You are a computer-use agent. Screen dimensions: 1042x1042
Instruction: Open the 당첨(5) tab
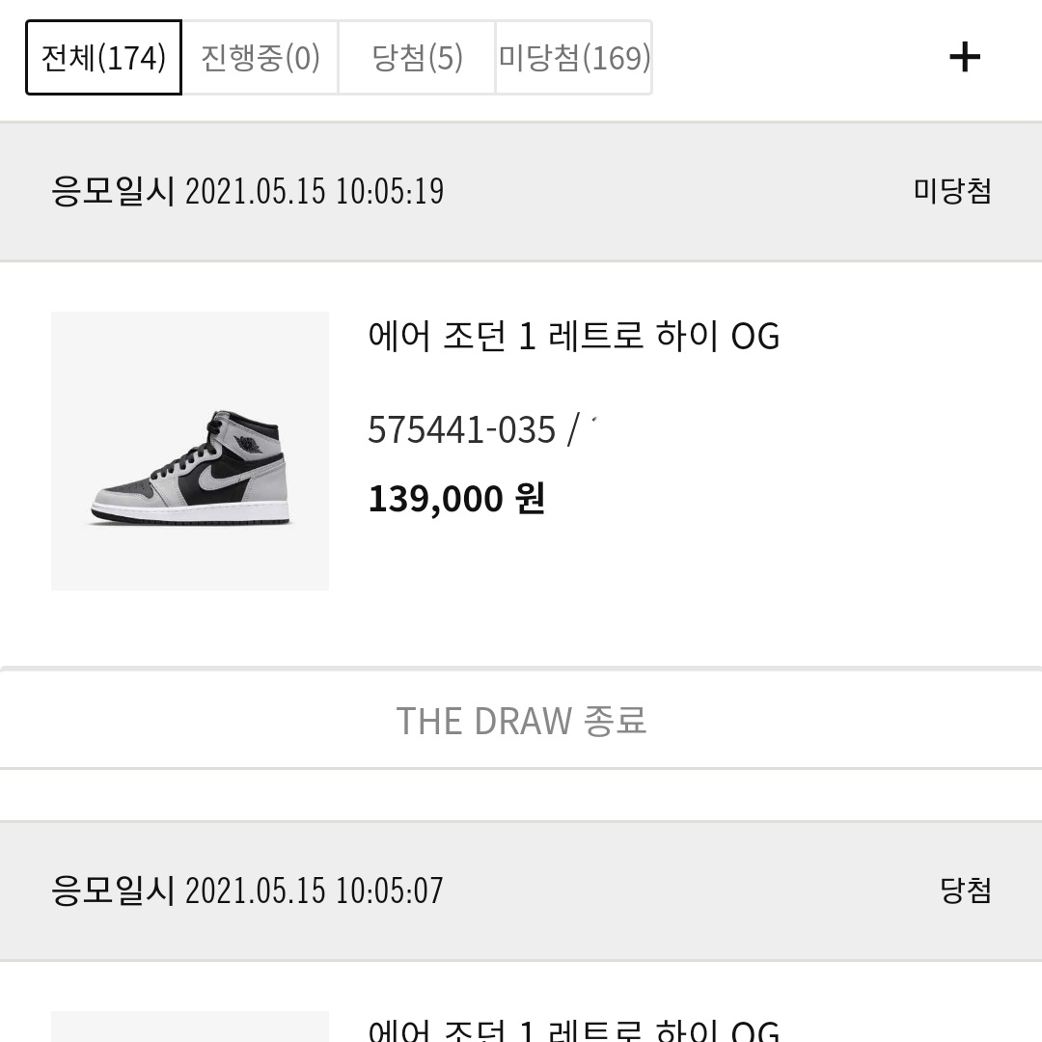(417, 58)
